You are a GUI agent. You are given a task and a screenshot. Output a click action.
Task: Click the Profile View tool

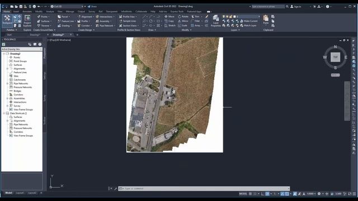(128, 17)
